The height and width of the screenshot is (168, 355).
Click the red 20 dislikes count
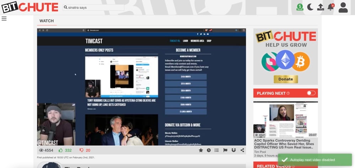click(88, 150)
